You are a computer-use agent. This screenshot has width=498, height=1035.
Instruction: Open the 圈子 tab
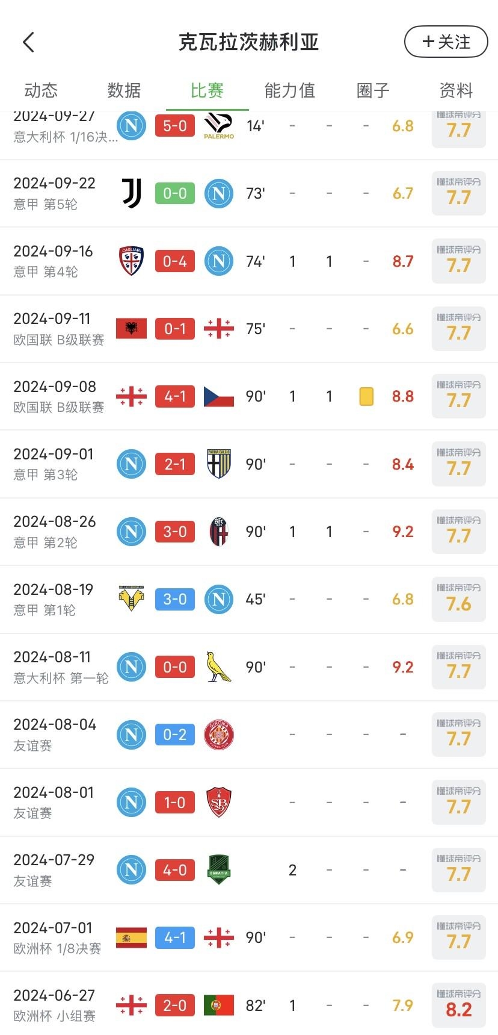[x=373, y=90]
